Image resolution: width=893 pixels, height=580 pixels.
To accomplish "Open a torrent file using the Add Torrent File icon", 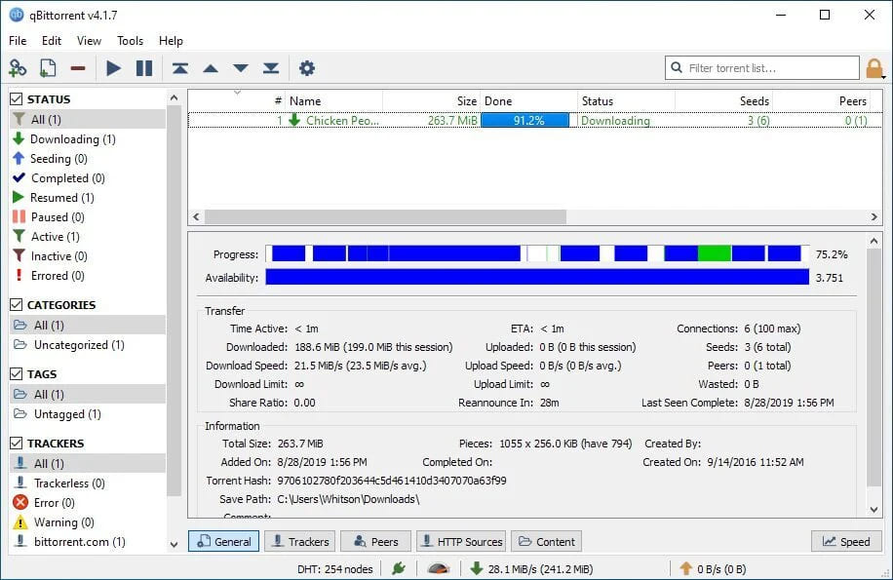I will (x=47, y=68).
